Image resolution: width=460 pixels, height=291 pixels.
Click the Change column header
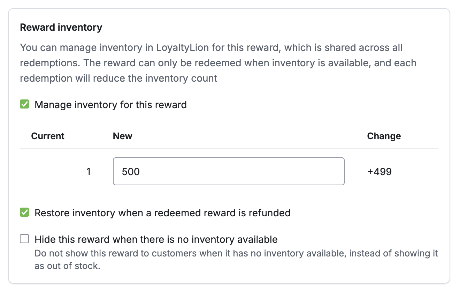coord(384,136)
